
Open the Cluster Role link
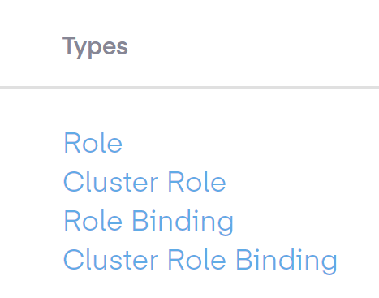[144, 182]
